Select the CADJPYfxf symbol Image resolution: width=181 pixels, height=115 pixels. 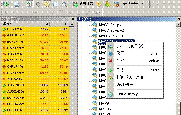tap(16, 48)
